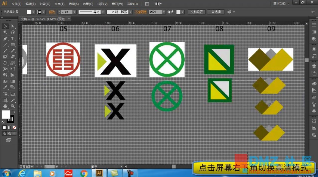
Task: Choose the Eraser tool
Action: tap(13, 57)
